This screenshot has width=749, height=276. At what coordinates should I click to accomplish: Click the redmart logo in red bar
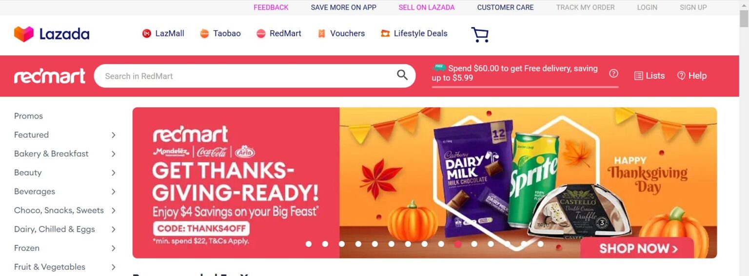[x=50, y=76]
